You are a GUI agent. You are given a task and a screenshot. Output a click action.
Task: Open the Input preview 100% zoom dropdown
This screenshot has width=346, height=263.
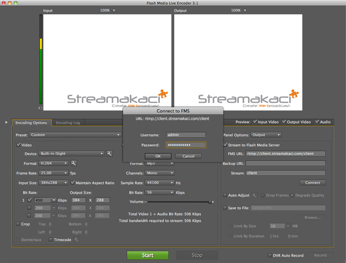coord(108,11)
